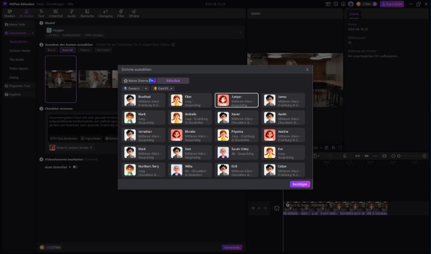Image resolution: width=431 pixels, height=254 pixels.
Task: Open the Geschlecht filter dropdown
Action: (163, 88)
